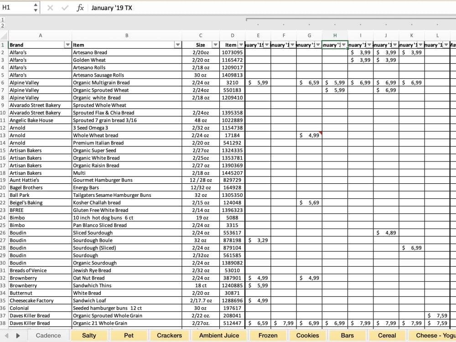This screenshot has width=456, height=342.
Task: Click the back sheet-navigation arrow
Action: (6, 335)
